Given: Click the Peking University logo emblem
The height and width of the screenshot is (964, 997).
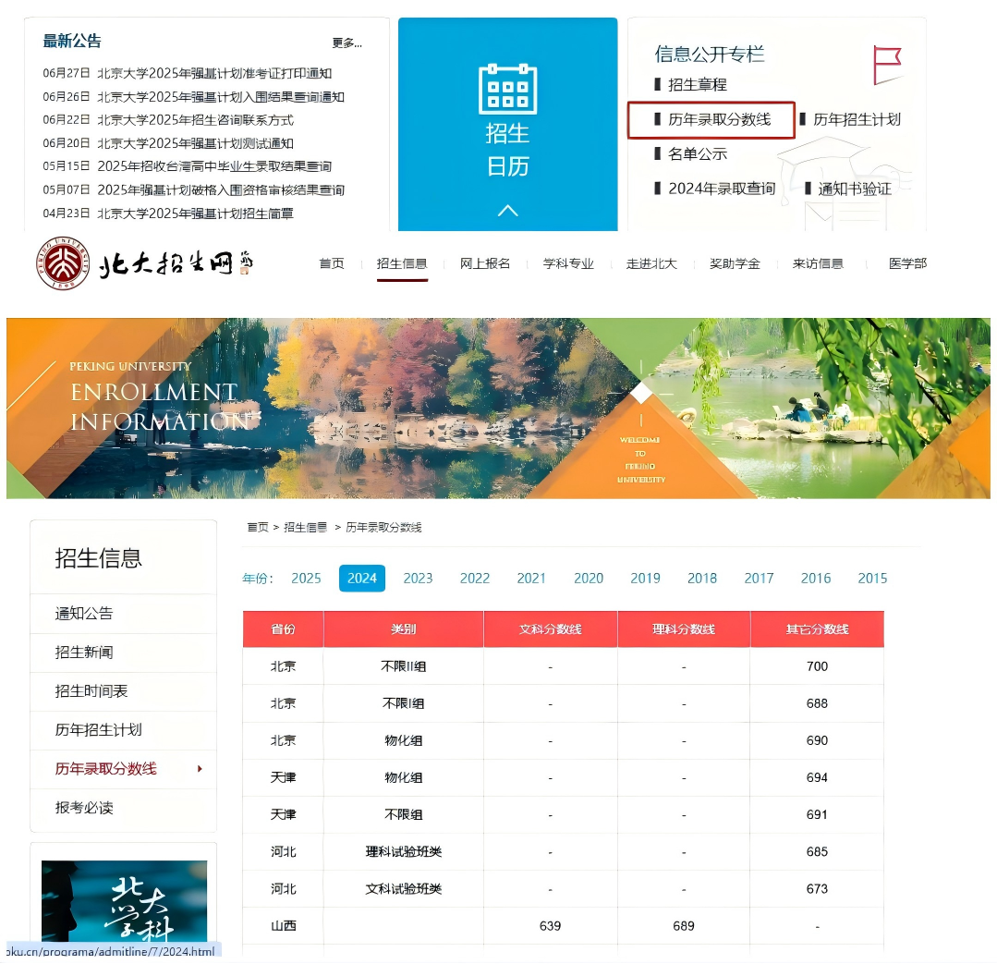Looking at the screenshot, I should pyautogui.click(x=64, y=263).
